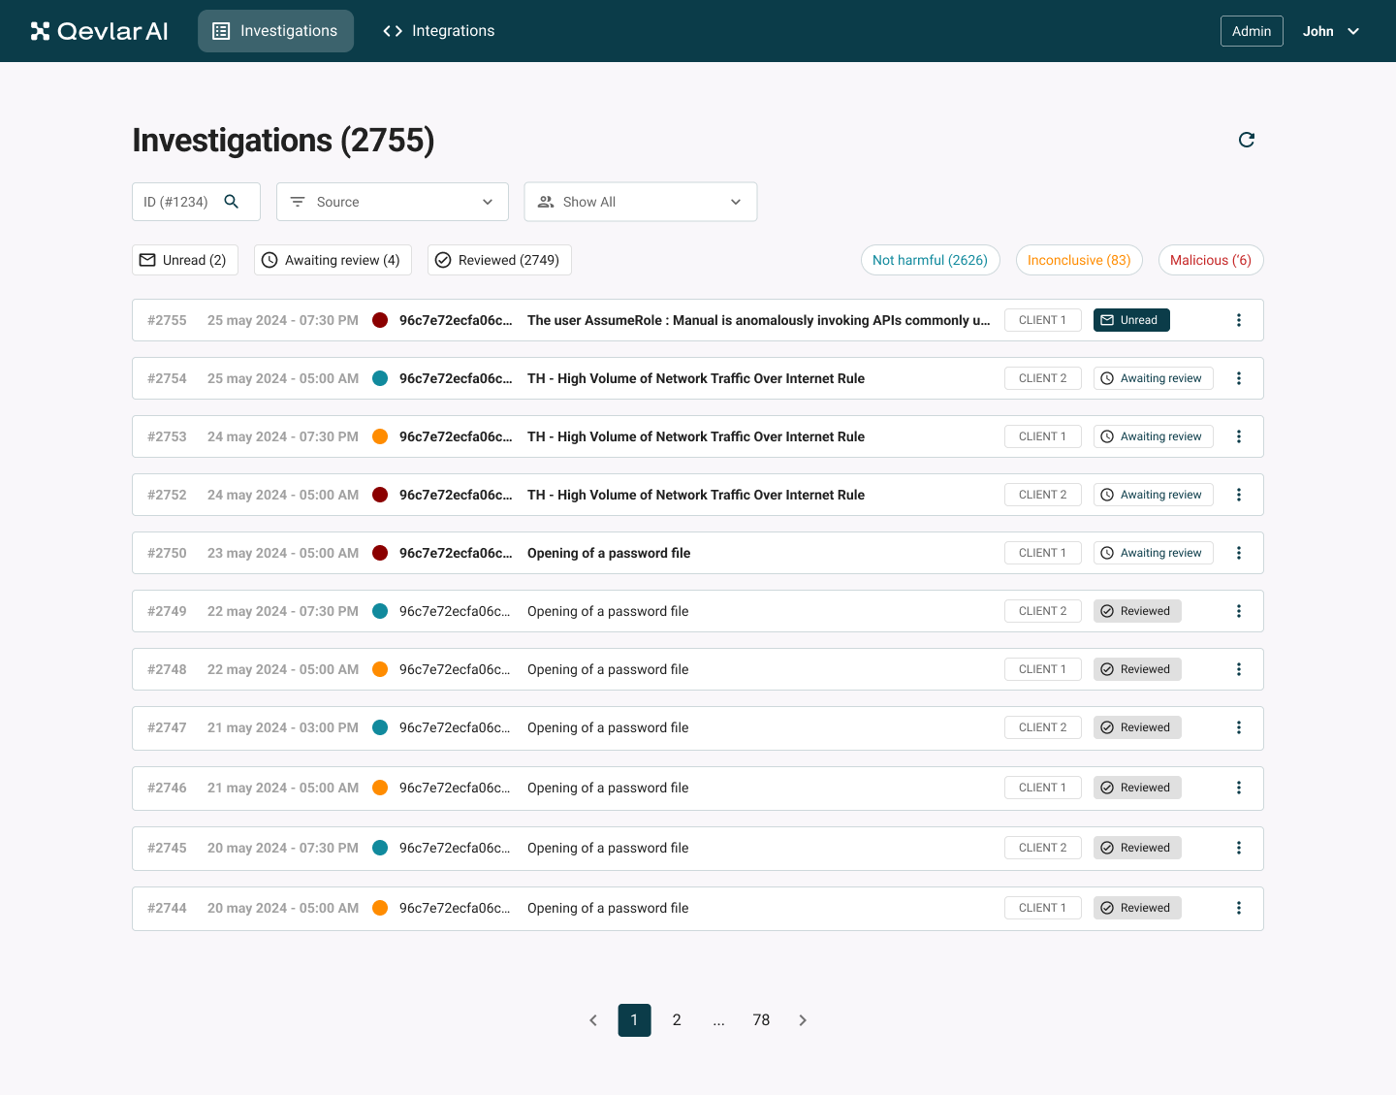This screenshot has height=1095, width=1396.
Task: Toggle the Not harmful (2626) filter
Action: 930,260
